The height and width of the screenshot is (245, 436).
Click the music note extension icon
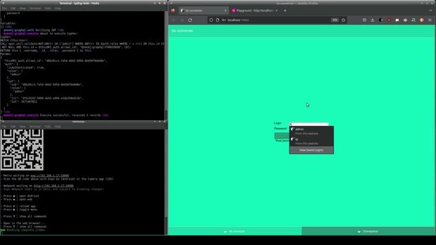(414, 20)
